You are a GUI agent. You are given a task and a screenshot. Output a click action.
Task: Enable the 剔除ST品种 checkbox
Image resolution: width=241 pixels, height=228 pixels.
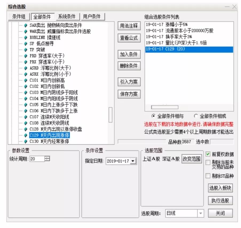208,176
